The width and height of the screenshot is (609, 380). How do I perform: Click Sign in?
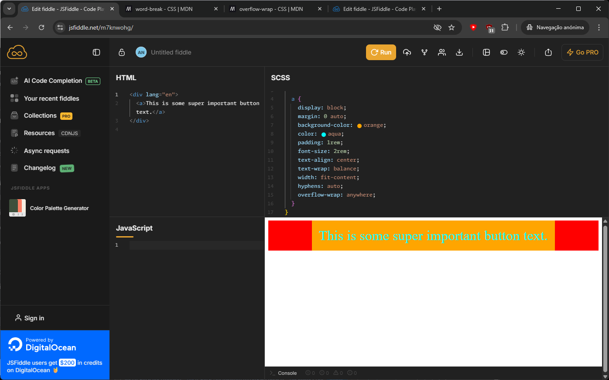30,318
